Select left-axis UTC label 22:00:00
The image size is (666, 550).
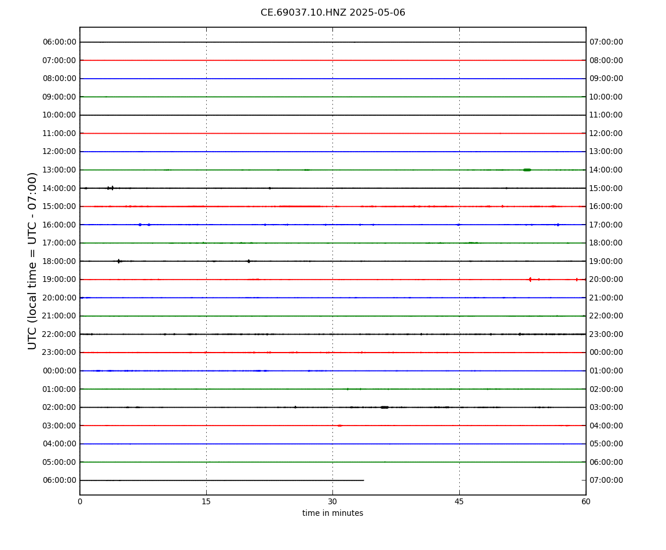[60, 334]
